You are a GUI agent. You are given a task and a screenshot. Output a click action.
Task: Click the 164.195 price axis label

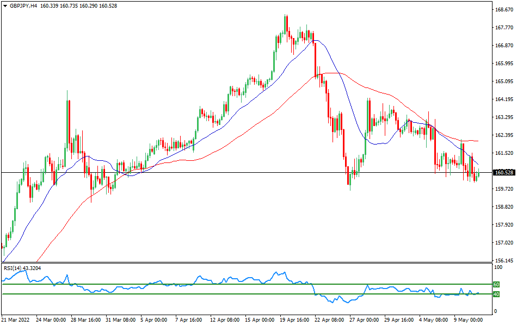click(504, 99)
